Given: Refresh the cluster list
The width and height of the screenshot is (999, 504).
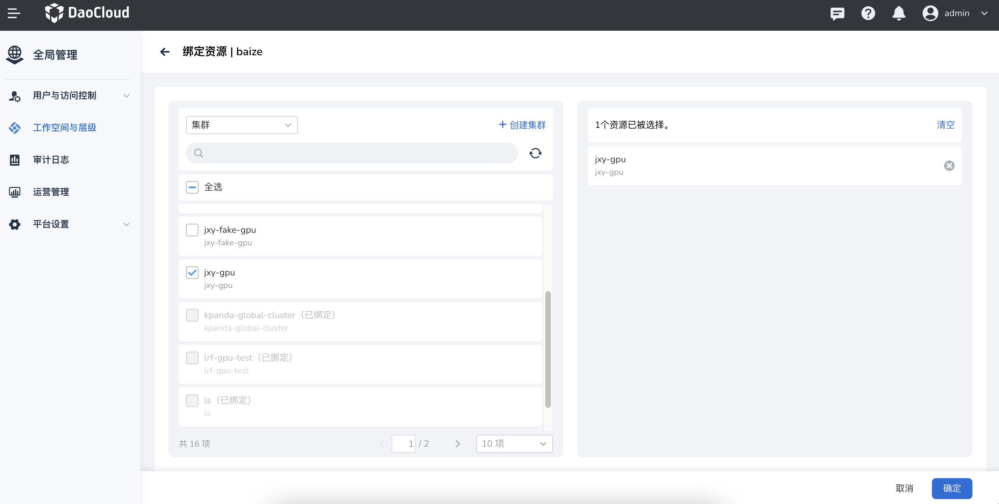Looking at the screenshot, I should tap(535, 153).
